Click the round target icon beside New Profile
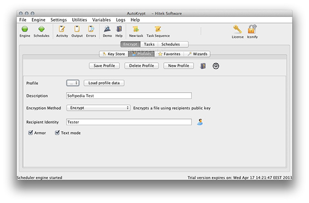 point(216,66)
